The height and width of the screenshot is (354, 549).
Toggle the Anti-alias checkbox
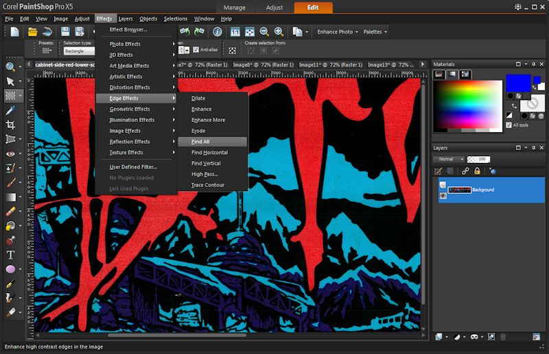pyautogui.click(x=196, y=49)
